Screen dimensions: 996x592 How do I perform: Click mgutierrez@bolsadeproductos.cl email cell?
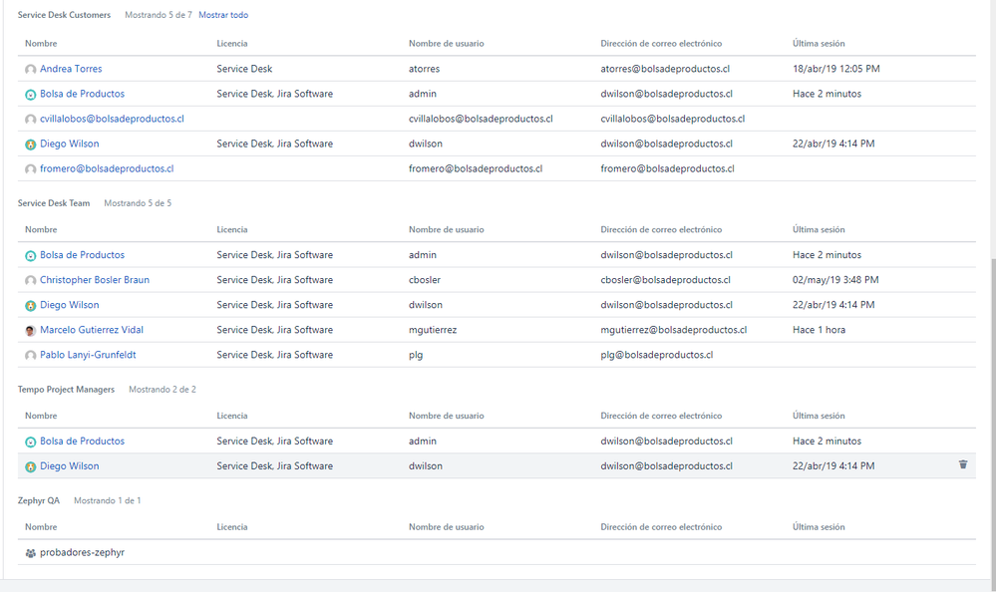[674, 330]
